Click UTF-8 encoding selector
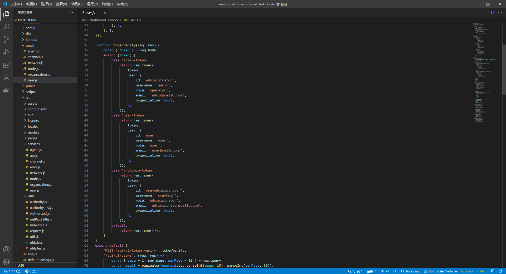This screenshot has height=274, width=506. click(x=385, y=271)
